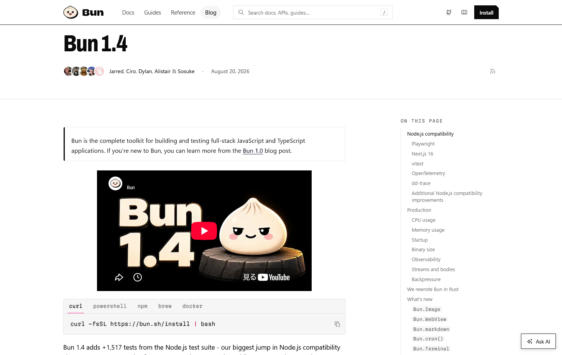Click the video share arrow icon
The width and height of the screenshot is (562, 355).
coord(119,277)
